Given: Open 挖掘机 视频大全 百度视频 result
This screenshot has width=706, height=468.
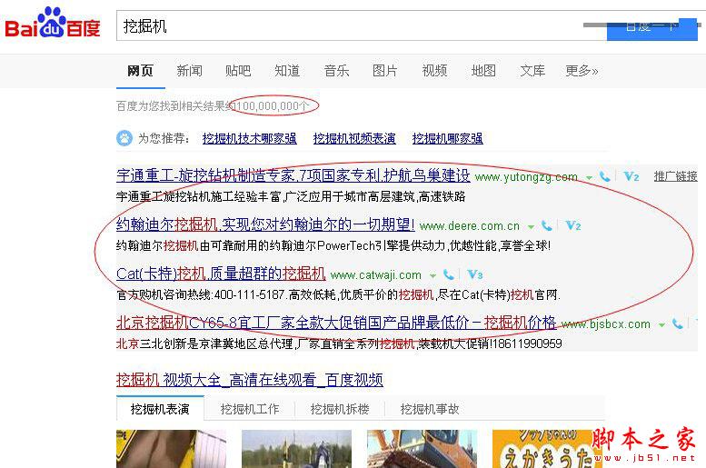Looking at the screenshot, I should 250,380.
